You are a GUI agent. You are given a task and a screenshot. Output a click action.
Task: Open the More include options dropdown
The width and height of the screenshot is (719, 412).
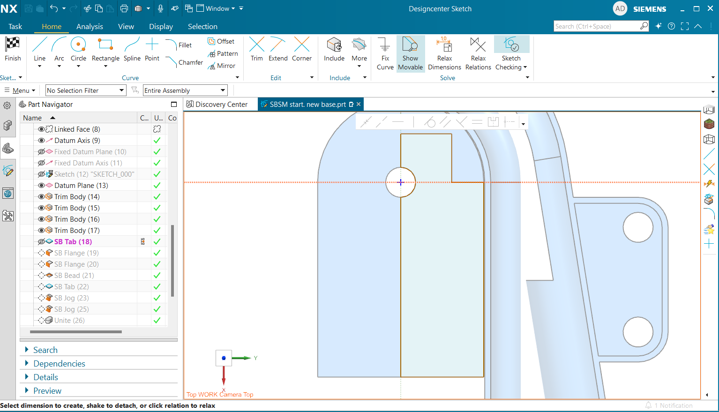(x=359, y=67)
